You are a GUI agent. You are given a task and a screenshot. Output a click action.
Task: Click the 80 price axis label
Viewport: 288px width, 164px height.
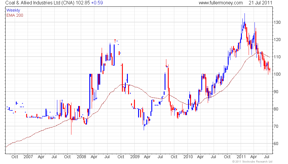(x=276, y=109)
